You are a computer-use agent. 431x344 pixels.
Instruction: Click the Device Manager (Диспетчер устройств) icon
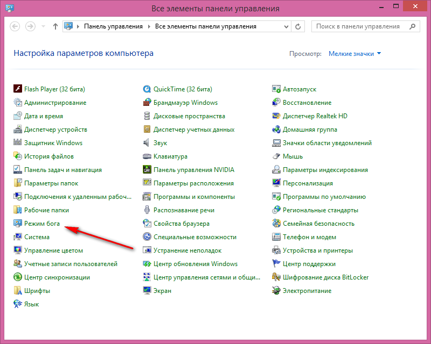(x=18, y=129)
